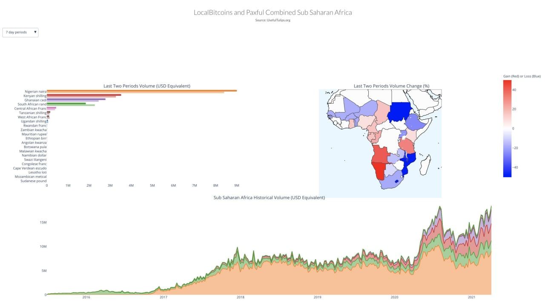Click the "Last Two Periods Volume (USD Equivalent)" title
Screen dimensions: 545x303
tap(147, 86)
